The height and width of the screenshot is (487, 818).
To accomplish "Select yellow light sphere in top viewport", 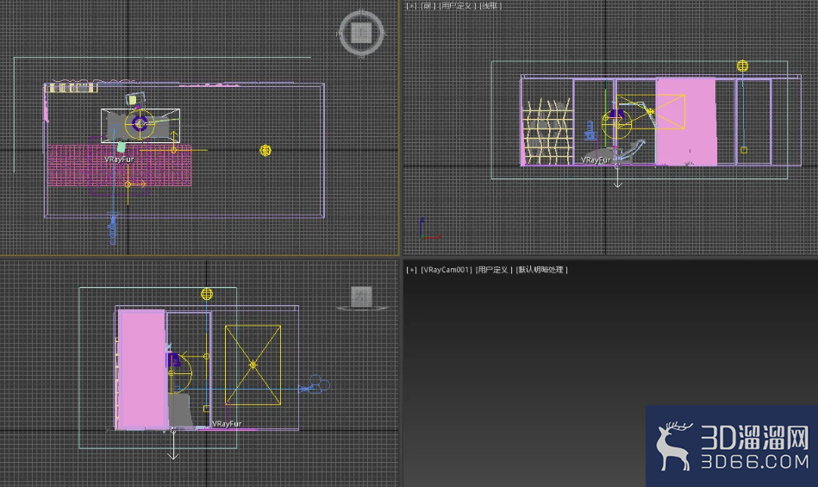I will 265,150.
